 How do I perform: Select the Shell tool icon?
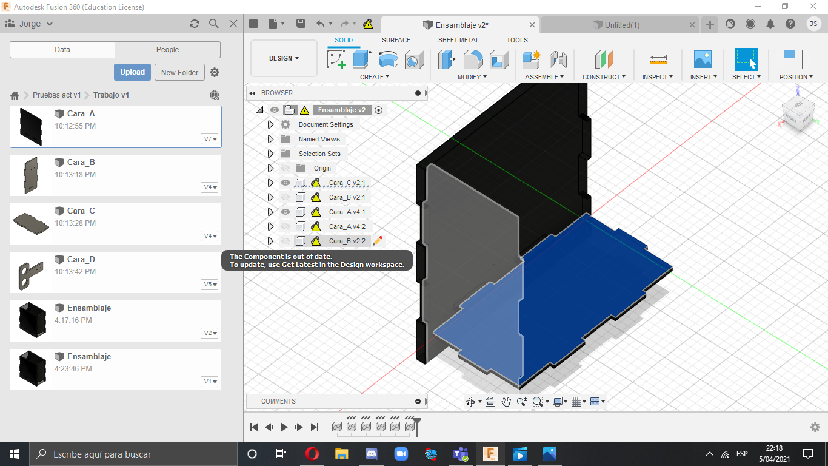pyautogui.click(x=499, y=59)
